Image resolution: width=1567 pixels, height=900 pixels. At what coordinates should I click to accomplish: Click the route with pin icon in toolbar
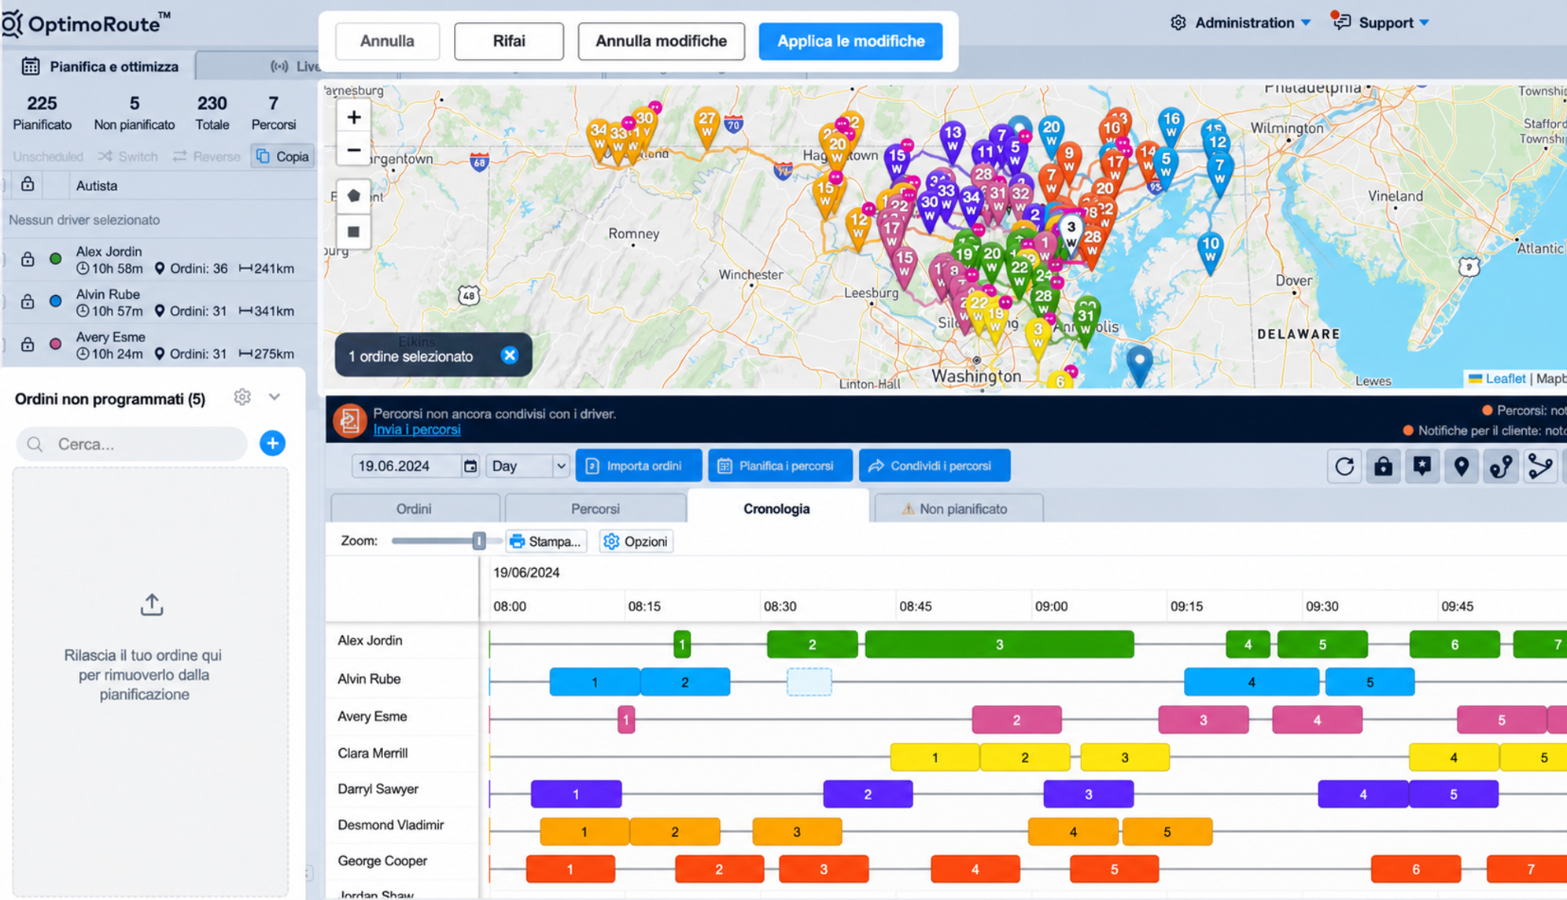tap(1501, 466)
